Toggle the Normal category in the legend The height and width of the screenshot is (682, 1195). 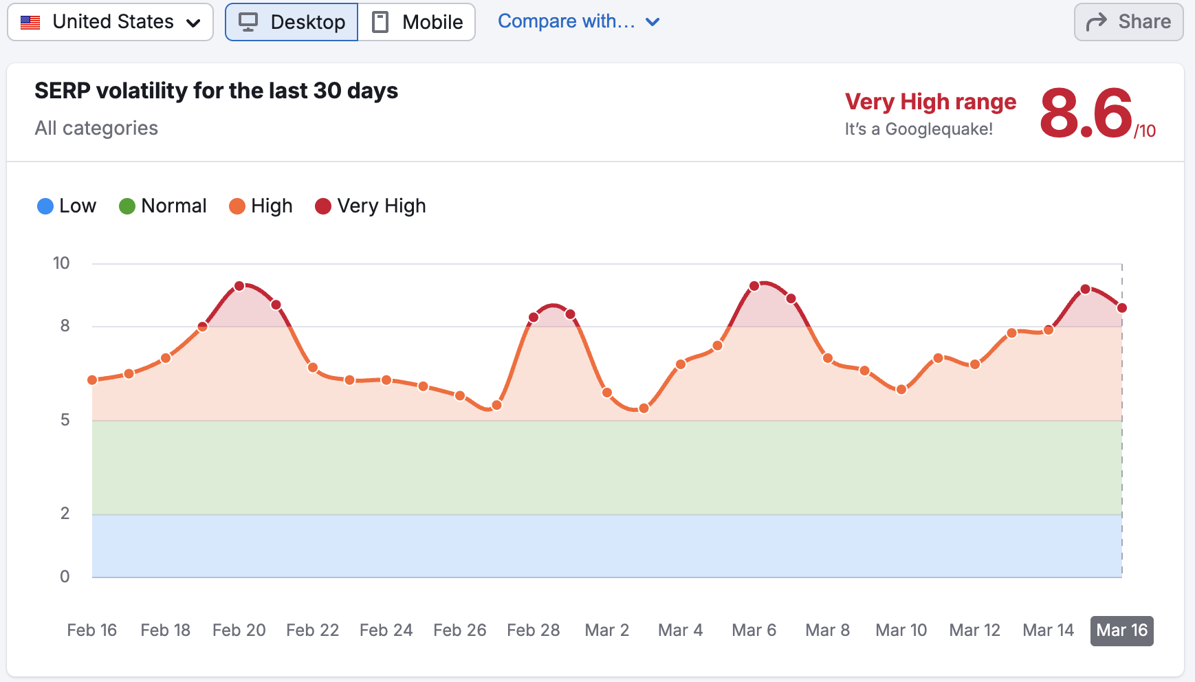tap(163, 206)
